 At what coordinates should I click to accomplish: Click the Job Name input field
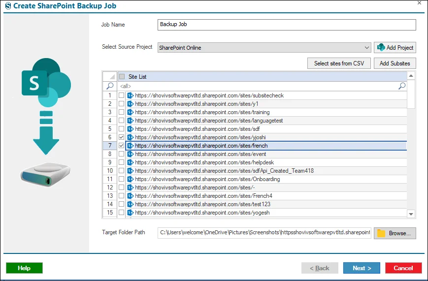(x=287, y=25)
